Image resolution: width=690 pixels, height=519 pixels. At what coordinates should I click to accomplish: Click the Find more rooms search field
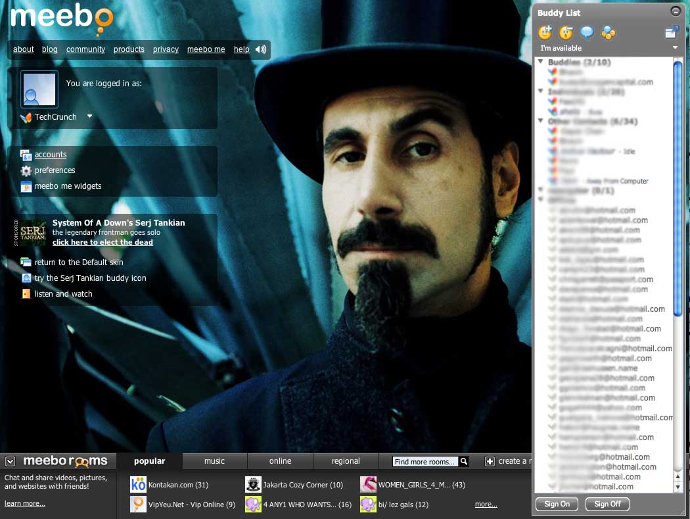(425, 462)
